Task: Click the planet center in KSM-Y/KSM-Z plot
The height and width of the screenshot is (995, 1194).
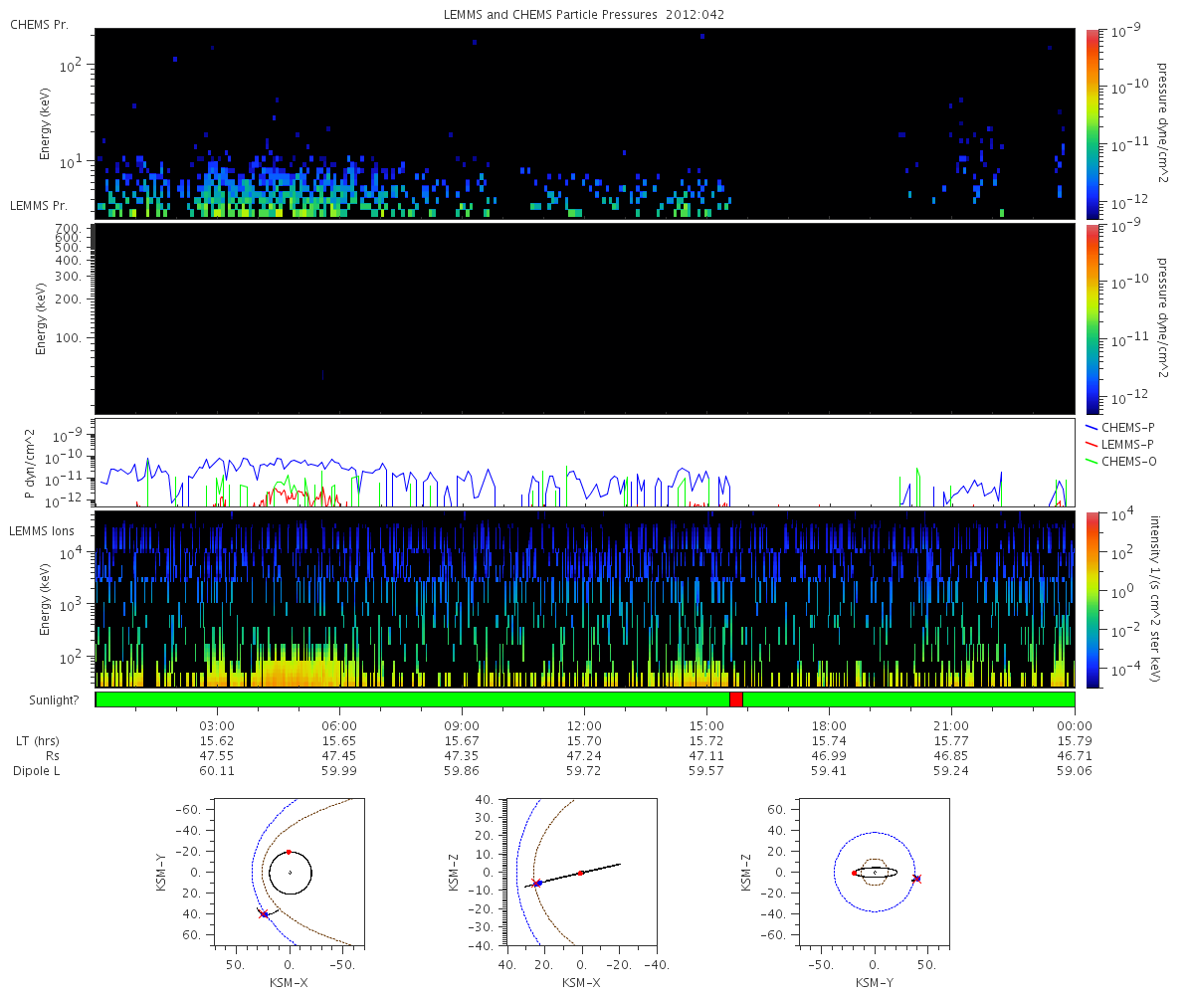Action: coord(875,873)
